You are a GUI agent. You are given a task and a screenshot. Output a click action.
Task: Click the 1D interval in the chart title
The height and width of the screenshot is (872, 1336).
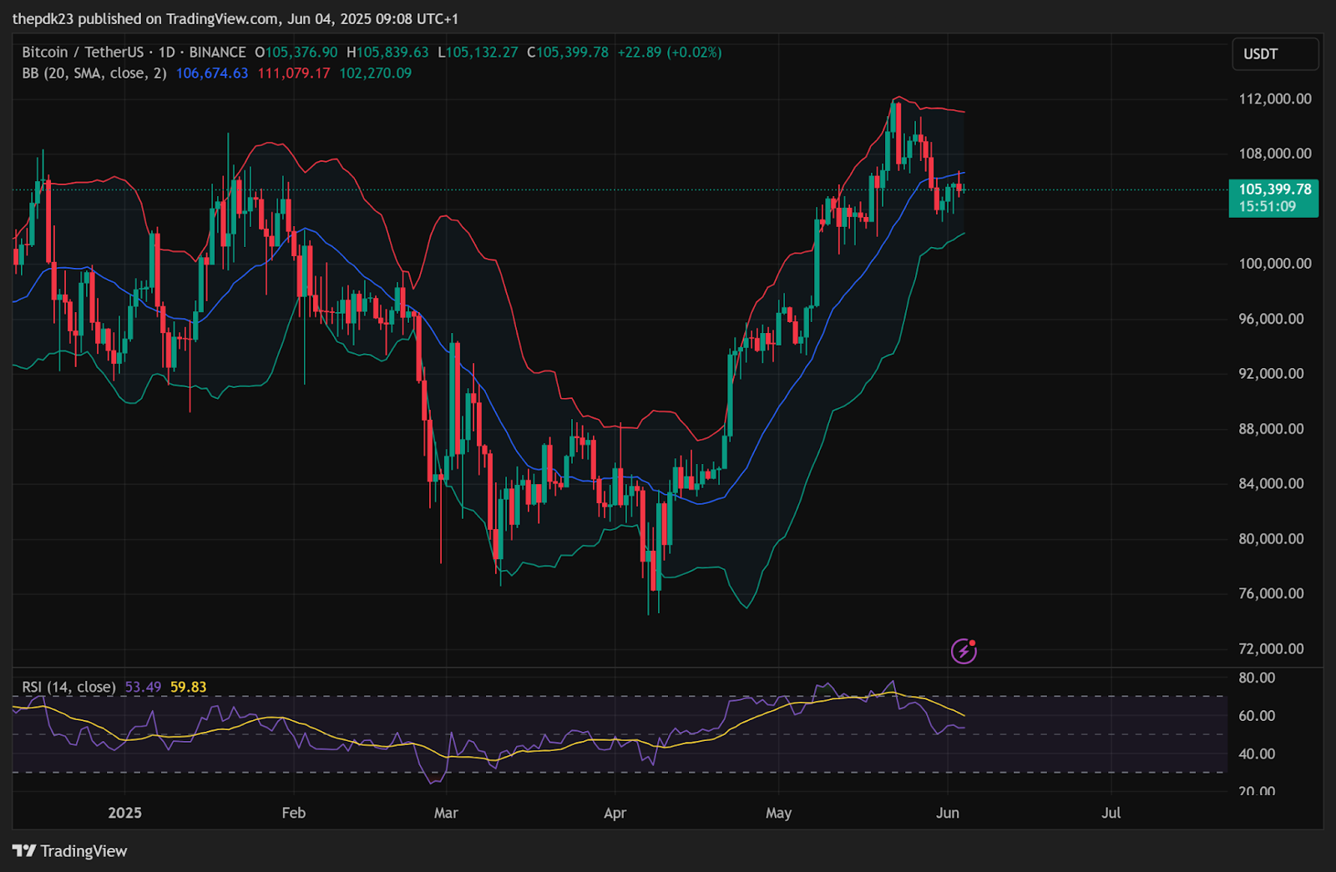point(166,52)
